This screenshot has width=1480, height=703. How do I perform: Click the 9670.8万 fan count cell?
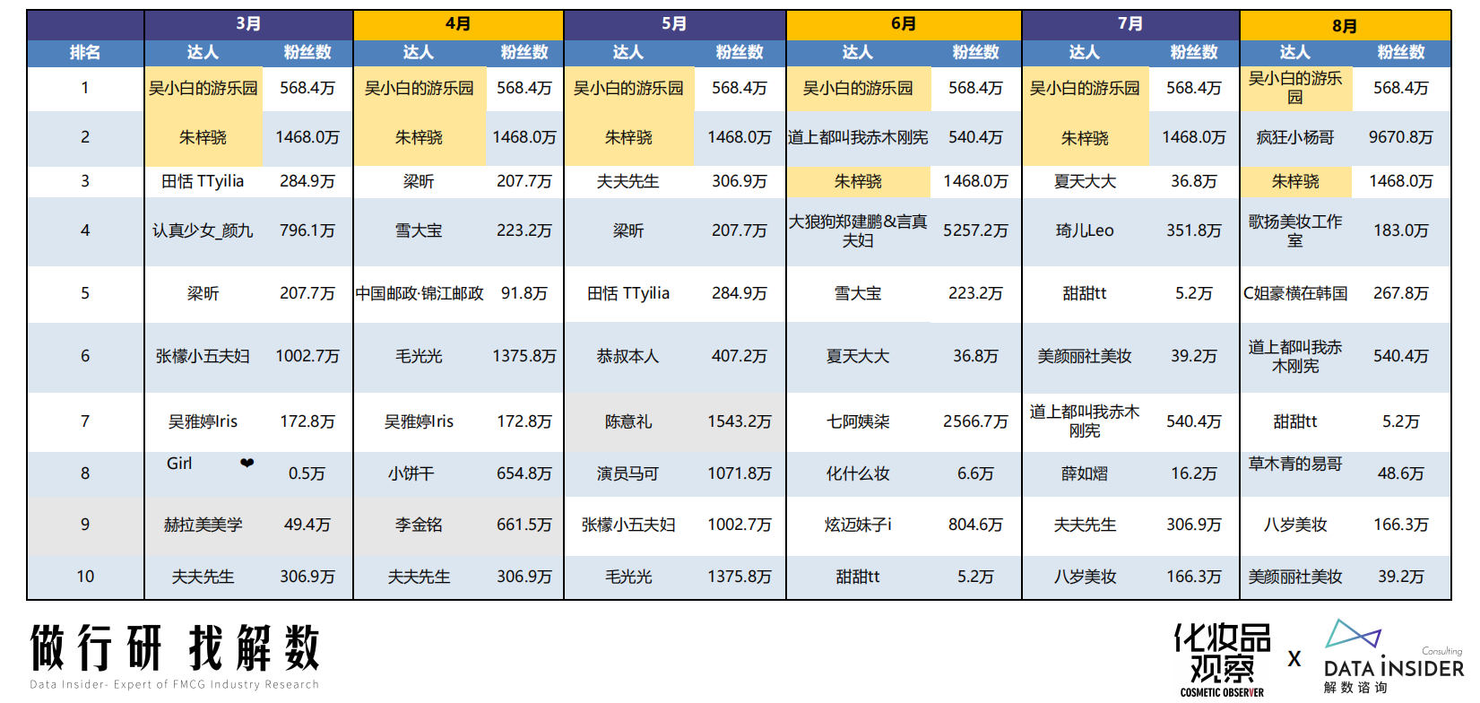click(1401, 137)
